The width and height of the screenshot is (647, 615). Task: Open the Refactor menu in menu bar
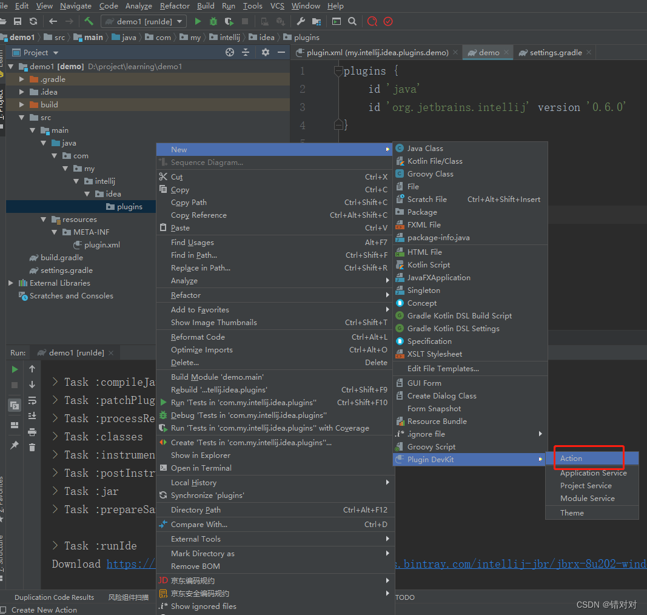point(175,6)
